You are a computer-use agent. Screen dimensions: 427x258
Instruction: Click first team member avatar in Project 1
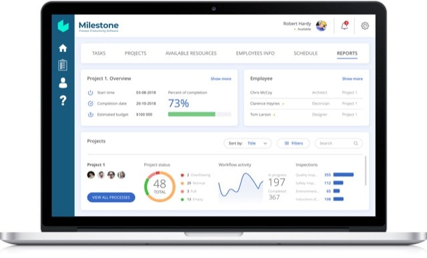[91, 175]
